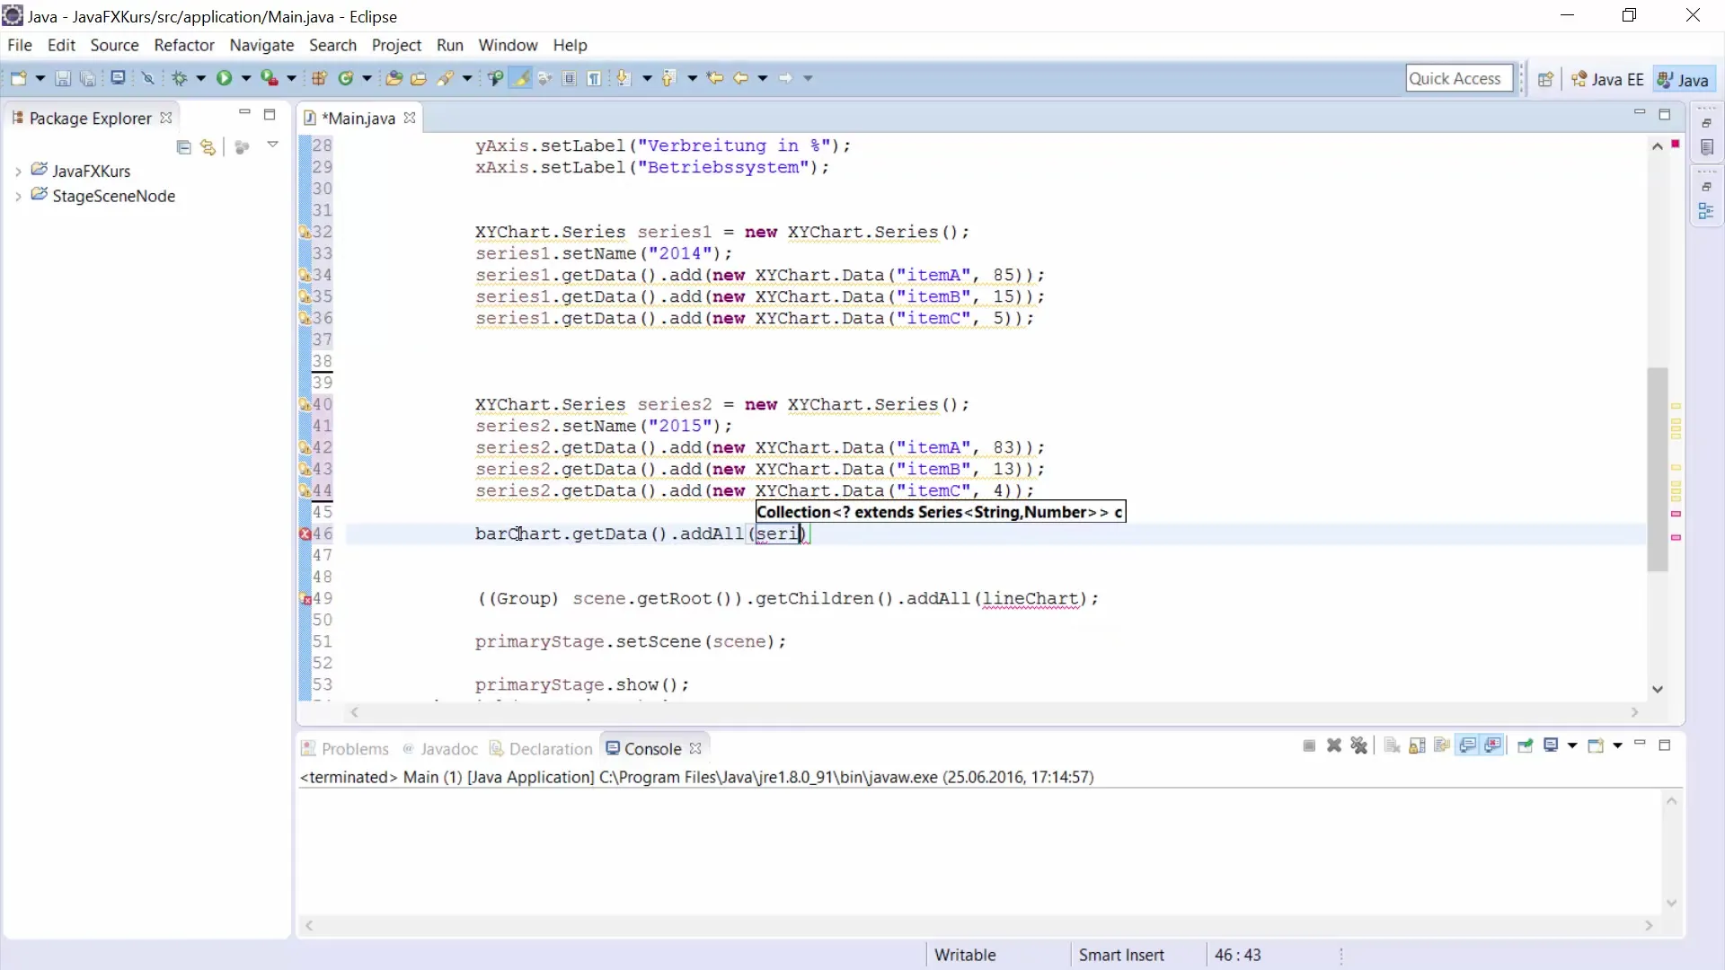This screenshot has width=1725, height=970.
Task: Click the editor vertical scrollbar thumb
Action: pyautogui.click(x=1658, y=468)
